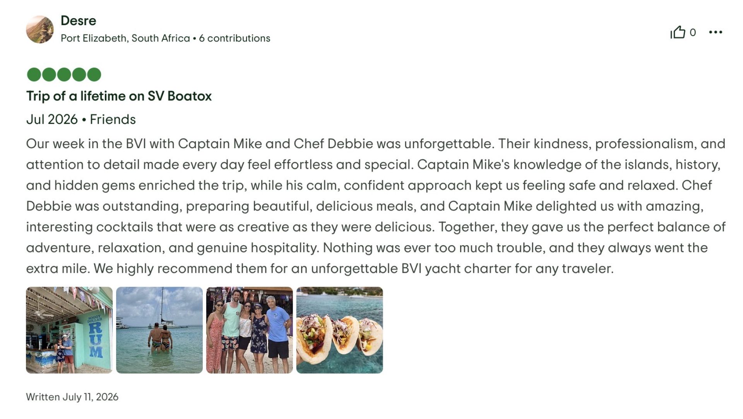Image resolution: width=743 pixels, height=419 pixels.
Task: View group of five friends photo
Action: coord(250,330)
